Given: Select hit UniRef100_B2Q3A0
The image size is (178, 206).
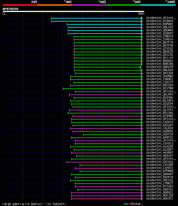Looking at the screenshot, I should click(160, 98).
